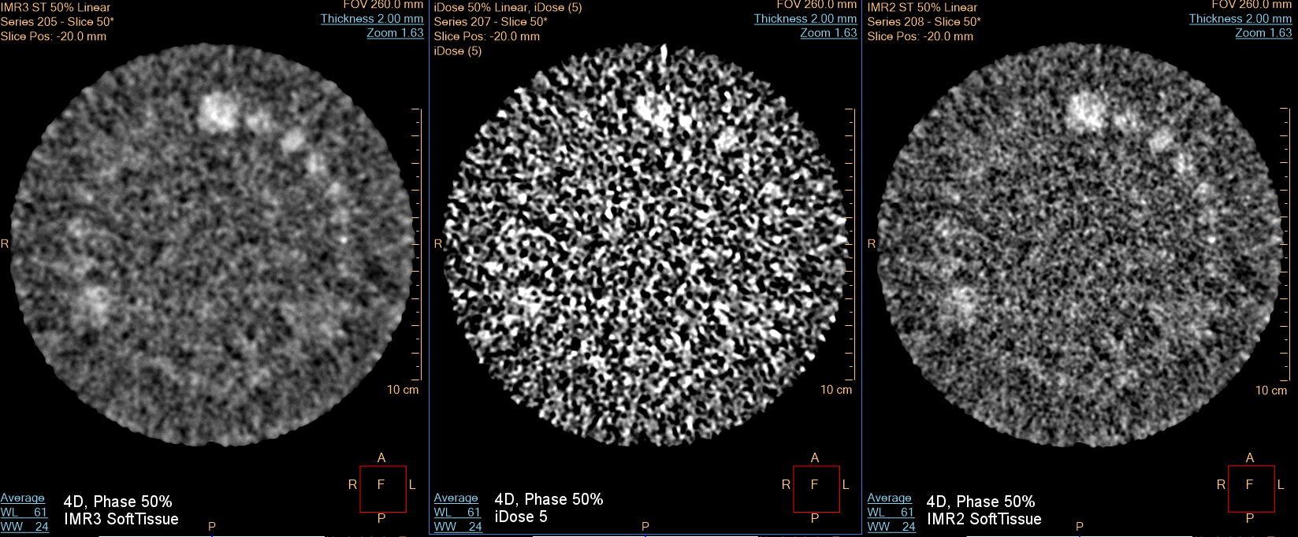Click the orientation cube in the IMR3 panel
Viewport: 1298px width, 537px height.
click(382, 488)
